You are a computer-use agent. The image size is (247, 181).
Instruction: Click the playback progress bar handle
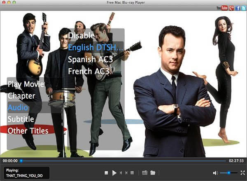21,161
